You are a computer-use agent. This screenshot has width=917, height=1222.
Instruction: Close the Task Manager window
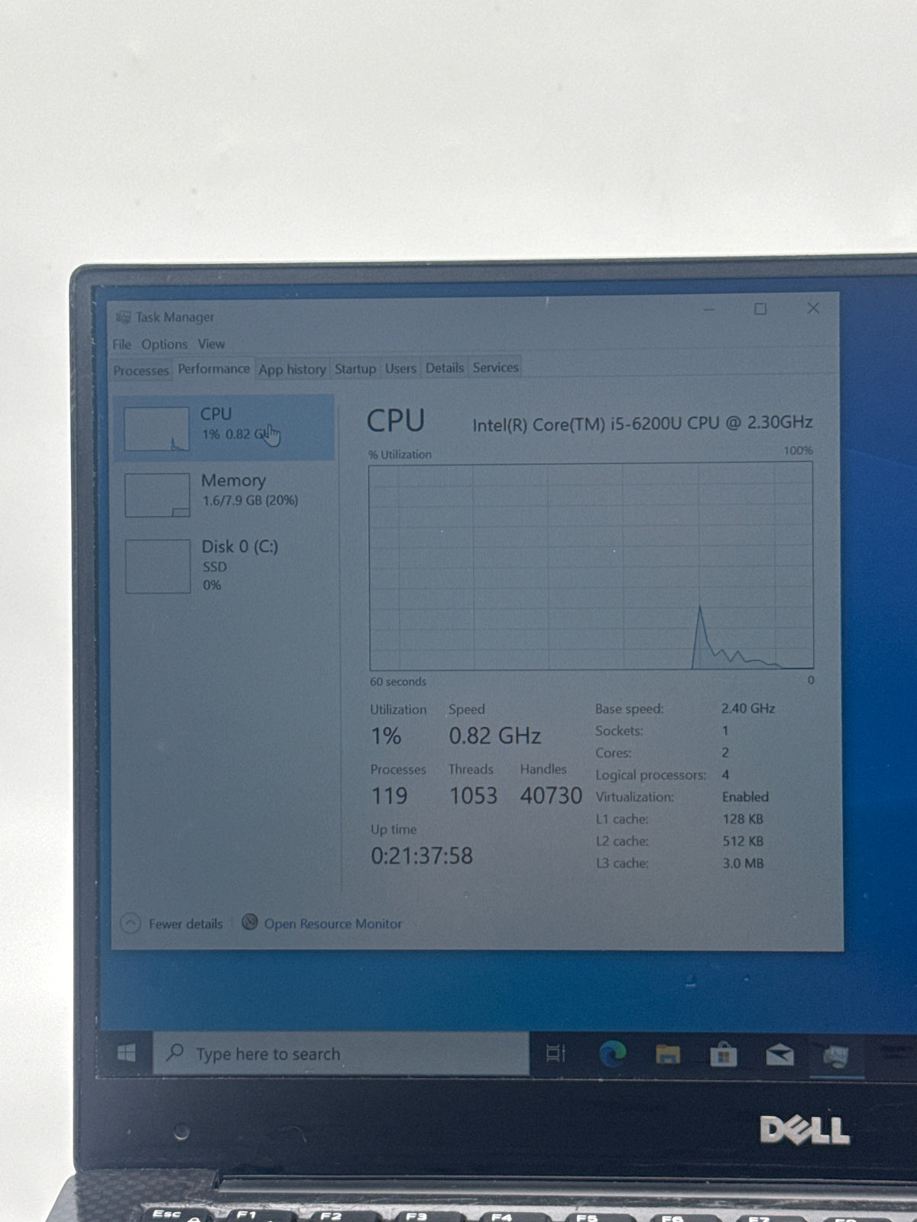813,308
